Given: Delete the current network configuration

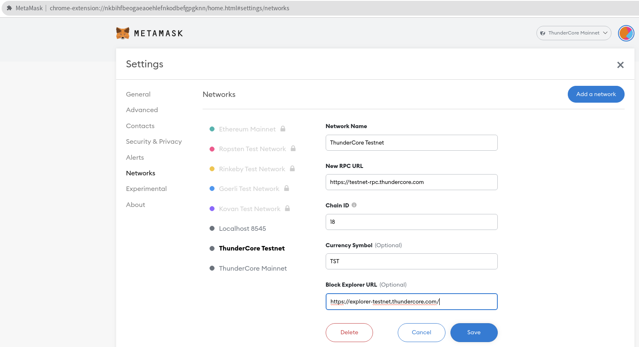Looking at the screenshot, I should tap(349, 333).
